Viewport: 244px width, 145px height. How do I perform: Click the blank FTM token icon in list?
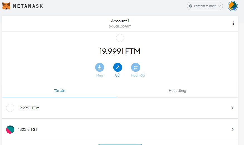pos(10,108)
